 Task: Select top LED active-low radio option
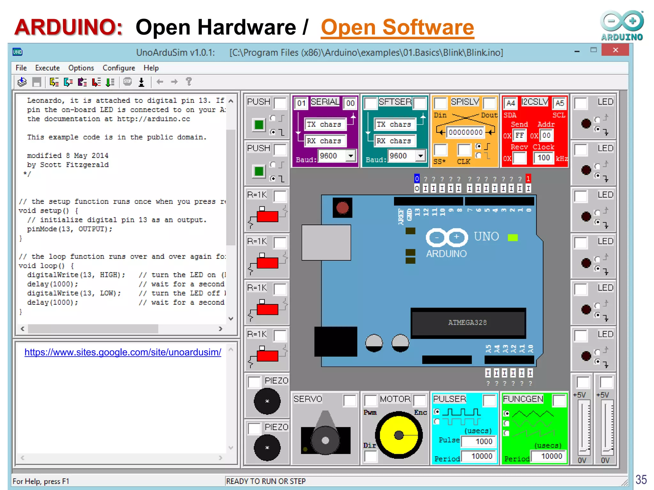[x=597, y=129]
